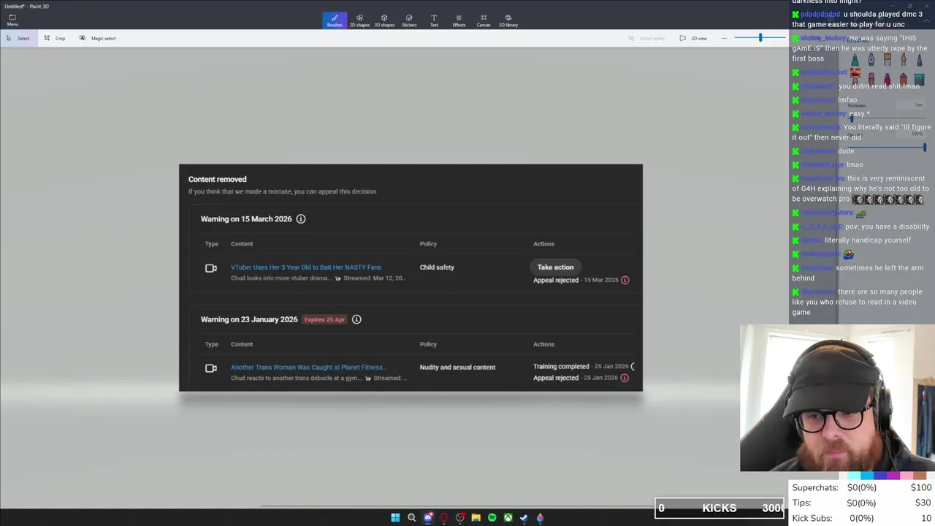
Task: Pick the Calligraphy pen brush
Action: (871, 60)
